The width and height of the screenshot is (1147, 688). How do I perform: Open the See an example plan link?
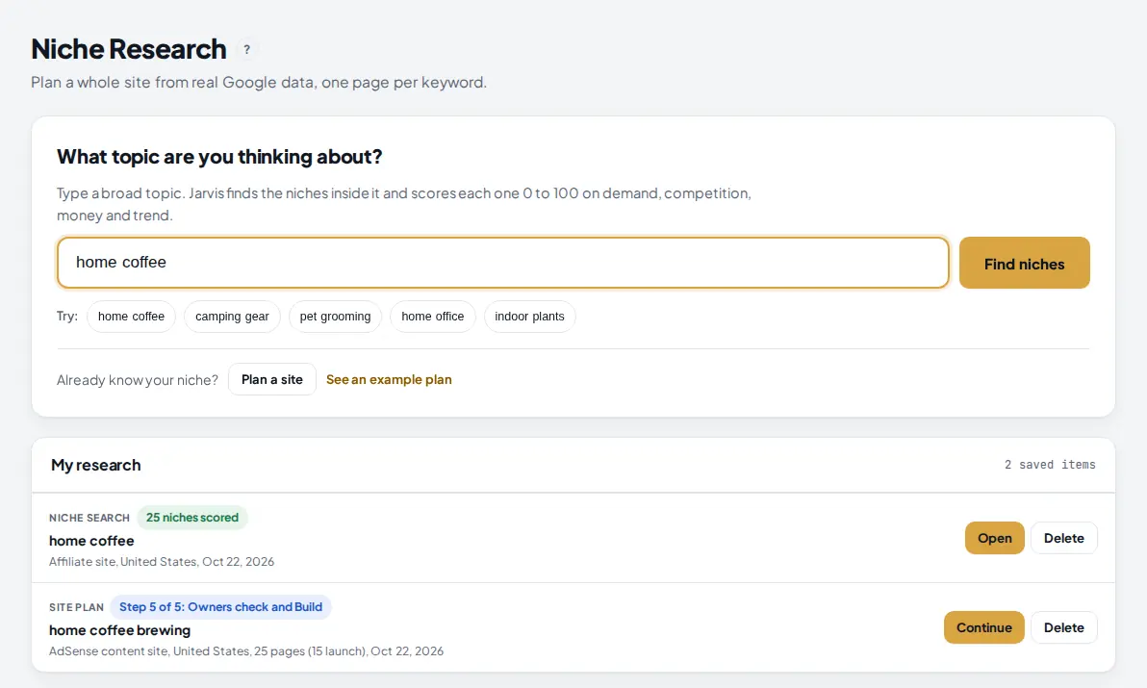point(389,379)
